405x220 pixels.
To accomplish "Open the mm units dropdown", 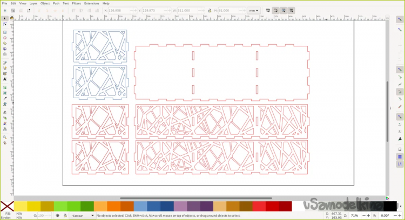I will (253, 10).
